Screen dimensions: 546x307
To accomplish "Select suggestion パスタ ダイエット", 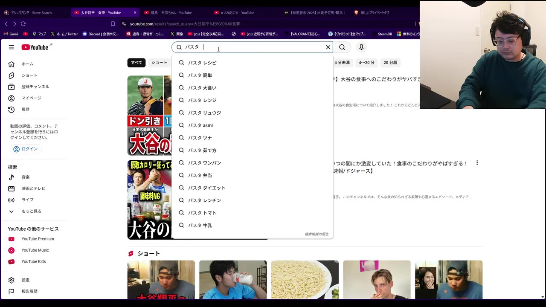I will click(252, 188).
